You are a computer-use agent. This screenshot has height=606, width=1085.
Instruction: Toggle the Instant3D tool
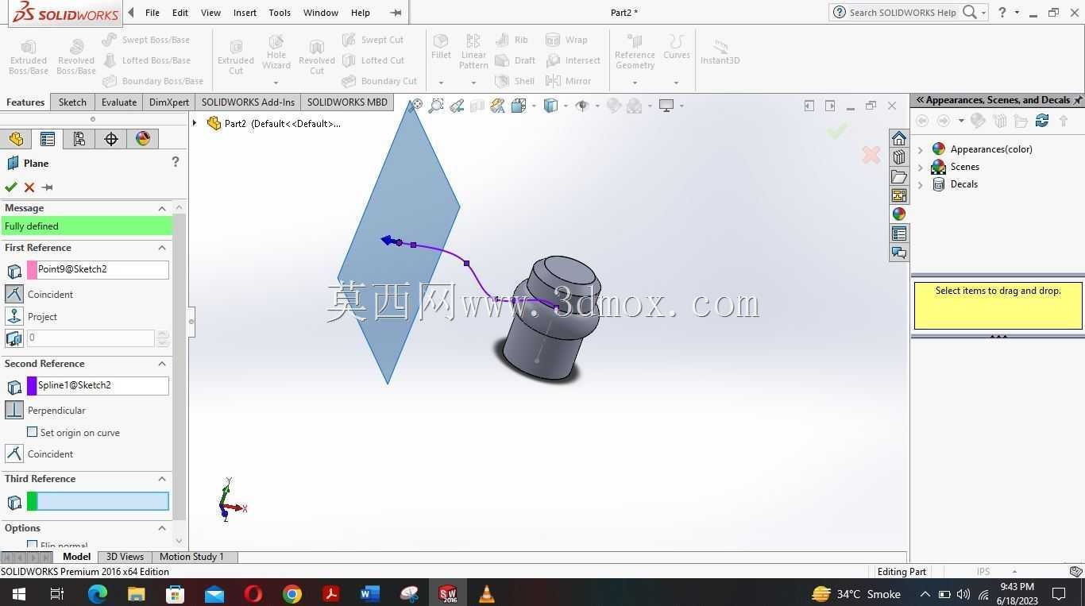tap(720, 52)
